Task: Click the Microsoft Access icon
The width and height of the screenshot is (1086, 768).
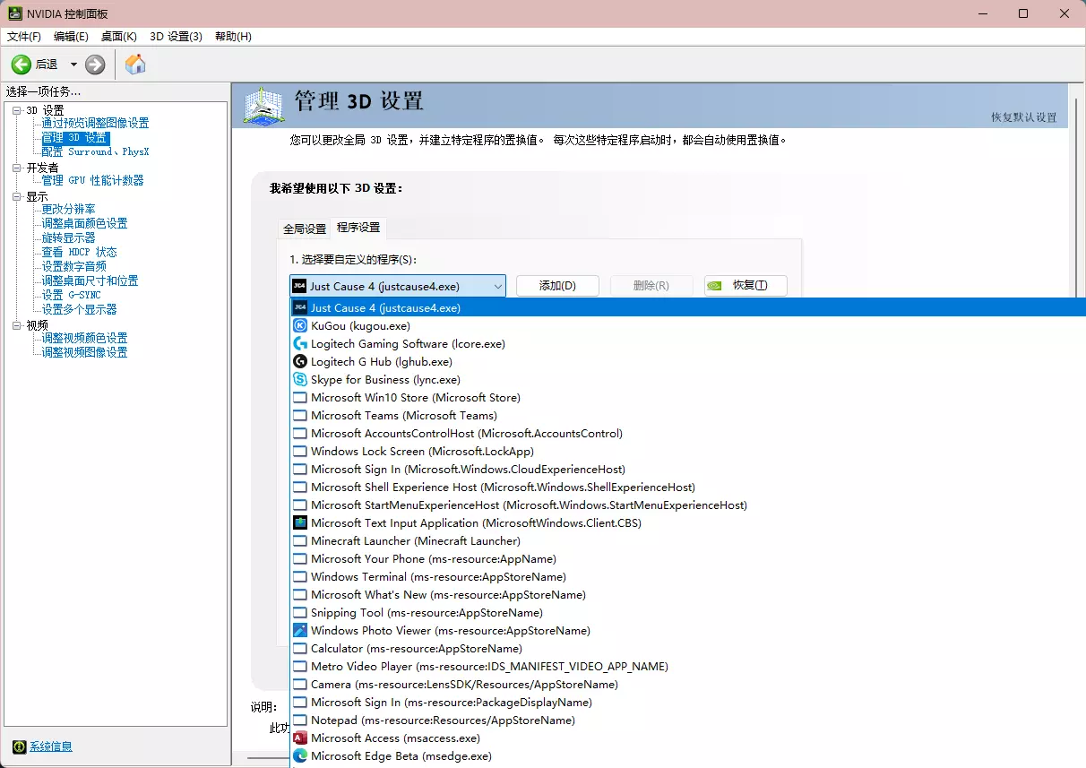Action: point(300,738)
